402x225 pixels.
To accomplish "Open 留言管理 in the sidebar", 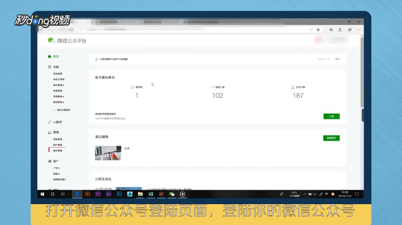I will coord(58,85).
